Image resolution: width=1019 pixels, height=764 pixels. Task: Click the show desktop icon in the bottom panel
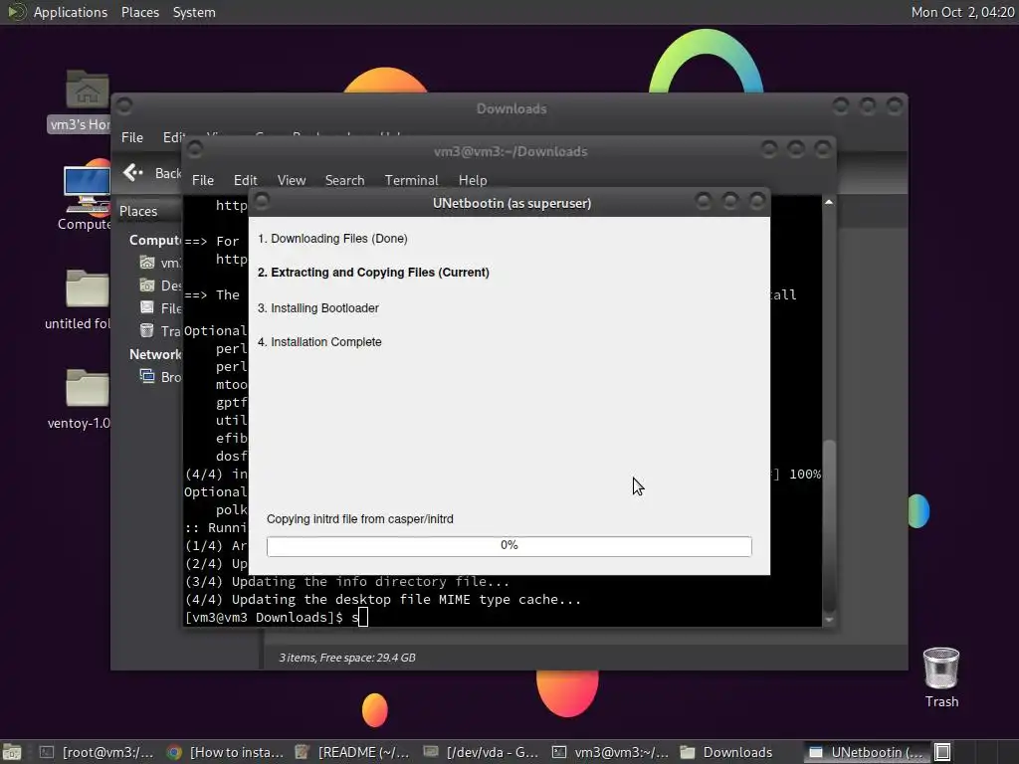click(x=12, y=752)
